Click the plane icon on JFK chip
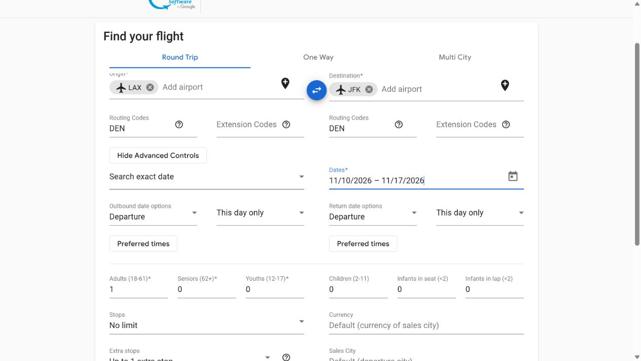 tap(341, 90)
